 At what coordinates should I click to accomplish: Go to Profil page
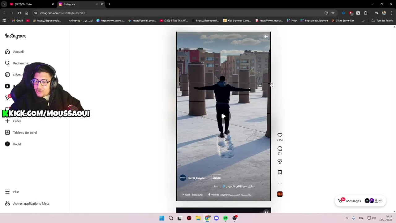(13, 144)
